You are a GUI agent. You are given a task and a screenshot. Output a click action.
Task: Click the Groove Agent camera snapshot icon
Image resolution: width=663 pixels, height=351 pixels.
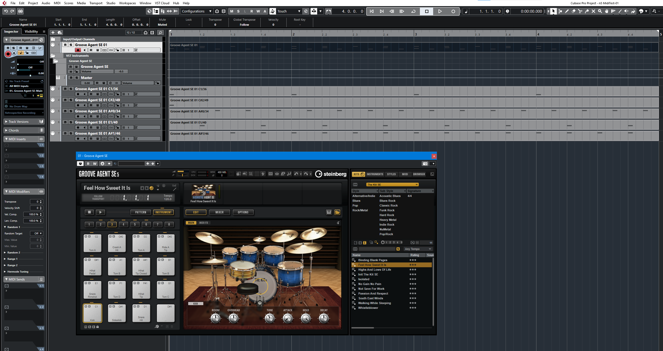[x=425, y=164]
